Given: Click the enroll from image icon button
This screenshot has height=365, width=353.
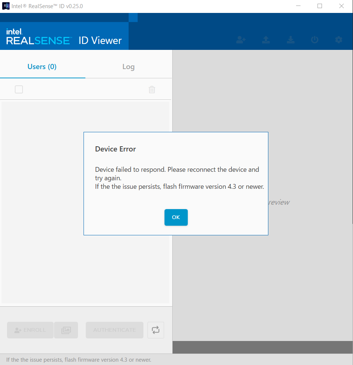Looking at the screenshot, I should coord(66,330).
